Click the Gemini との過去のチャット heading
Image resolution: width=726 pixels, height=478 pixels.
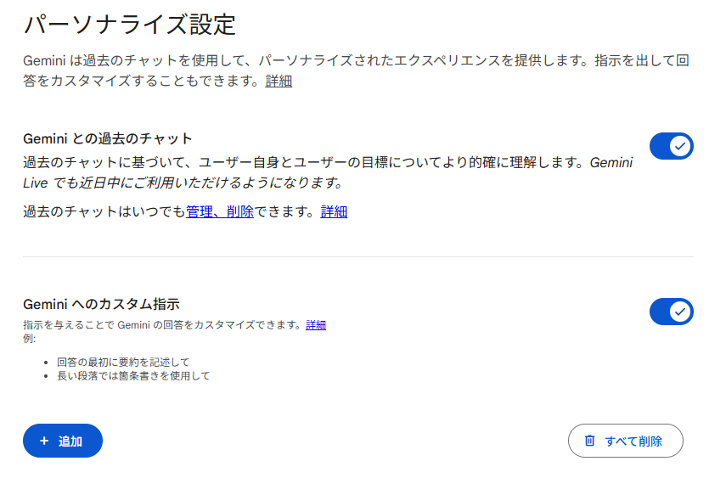pos(108,138)
